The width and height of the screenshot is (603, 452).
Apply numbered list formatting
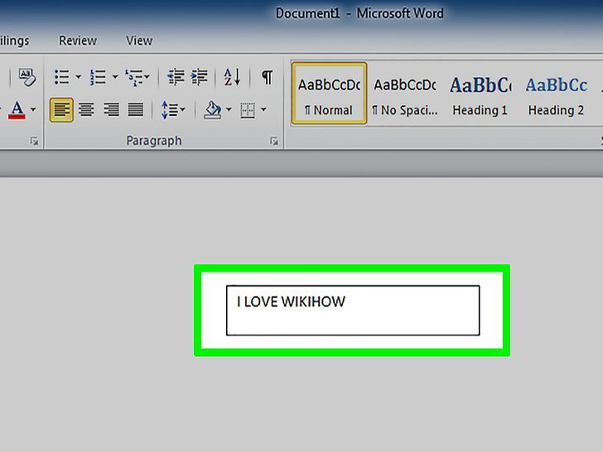[x=98, y=77]
